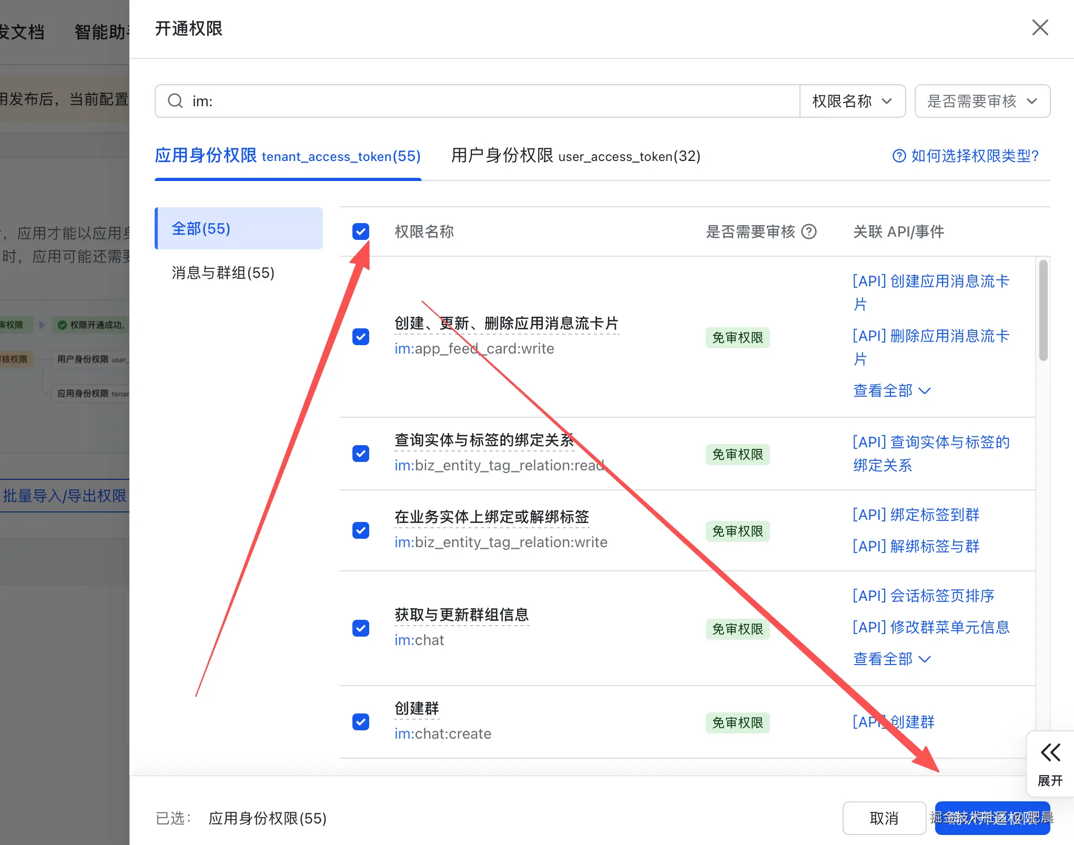The height and width of the screenshot is (845, 1074).
Task: Switch to the 用户身份权限 tab
Action: coord(575,156)
